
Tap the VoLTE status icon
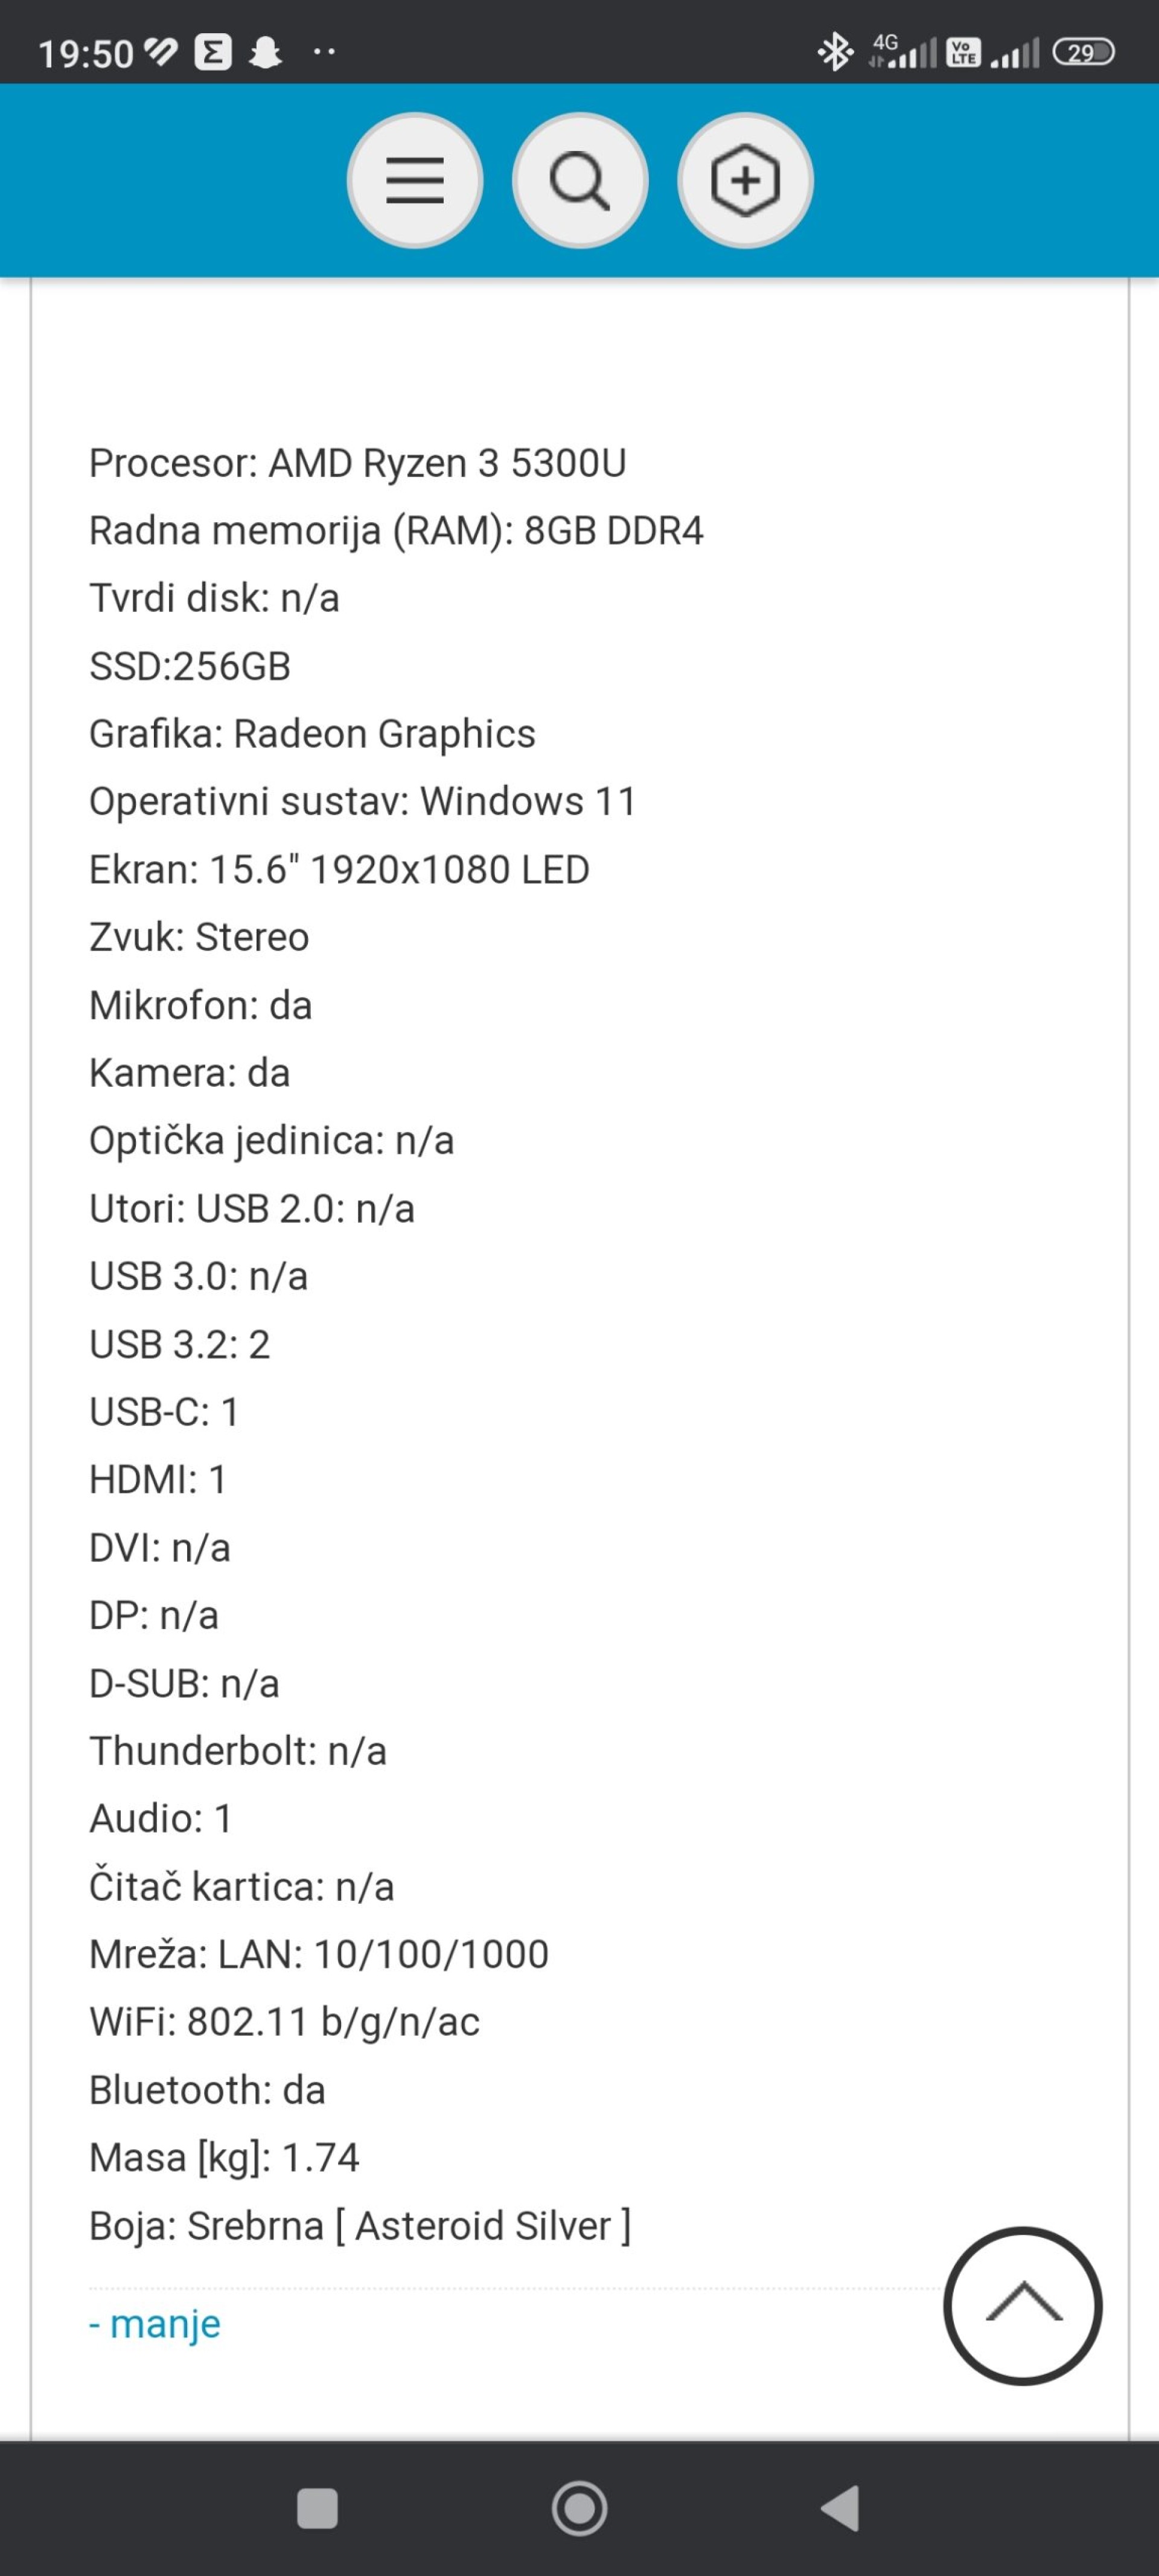(964, 52)
